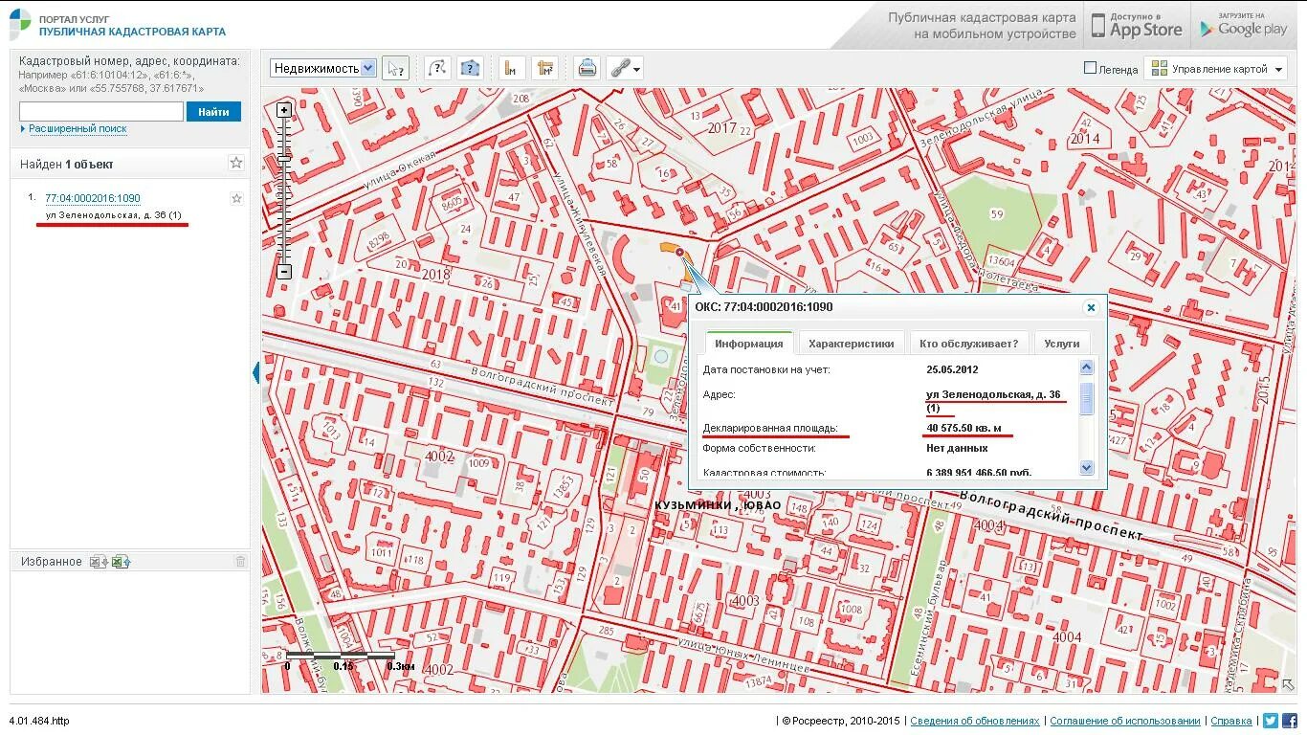Select the identify-by-polygon query tool

point(470,68)
